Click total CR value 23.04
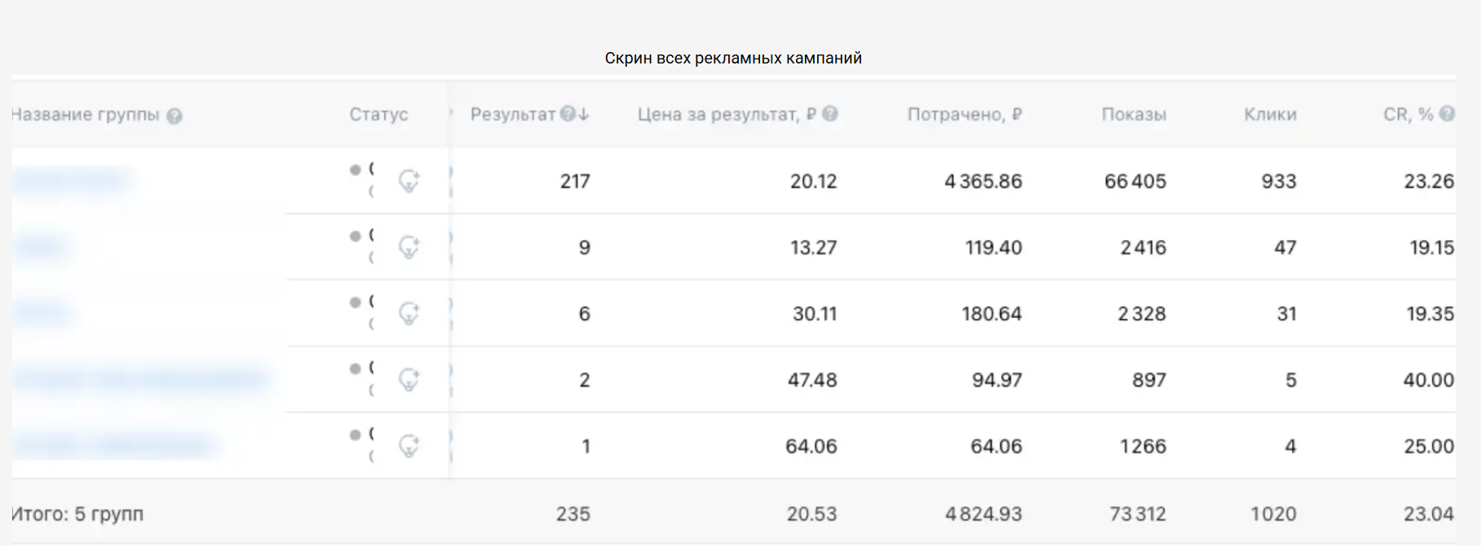 1429,514
